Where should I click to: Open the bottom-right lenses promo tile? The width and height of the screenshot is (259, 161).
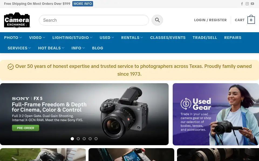218,155
